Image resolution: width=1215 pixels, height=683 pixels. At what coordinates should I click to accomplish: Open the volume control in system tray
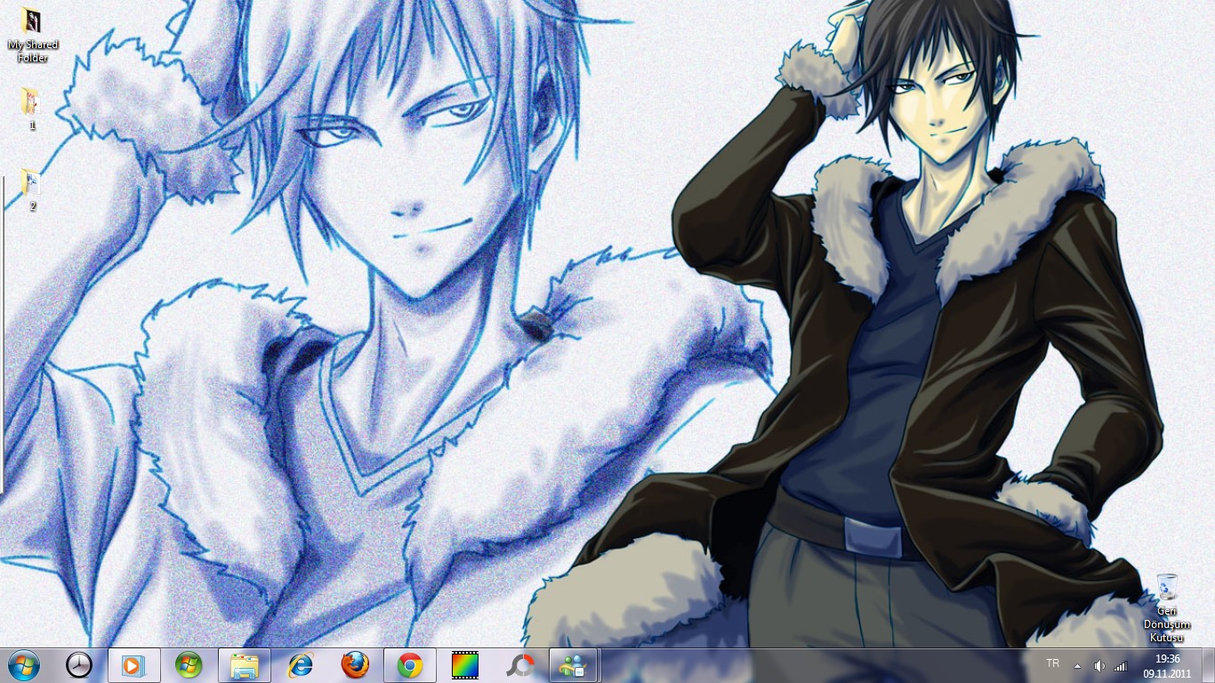[1099, 665]
